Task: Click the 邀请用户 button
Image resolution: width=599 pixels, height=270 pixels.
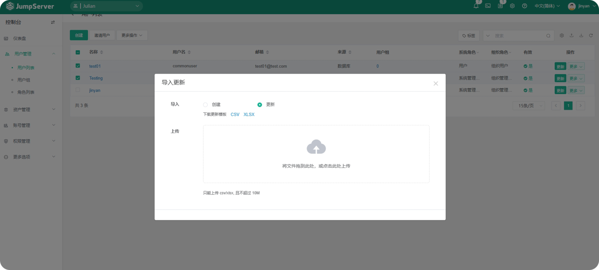Action: click(x=102, y=35)
